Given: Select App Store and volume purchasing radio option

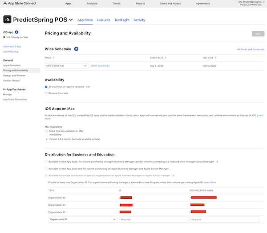Looking at the screenshot, I should 46,168.
